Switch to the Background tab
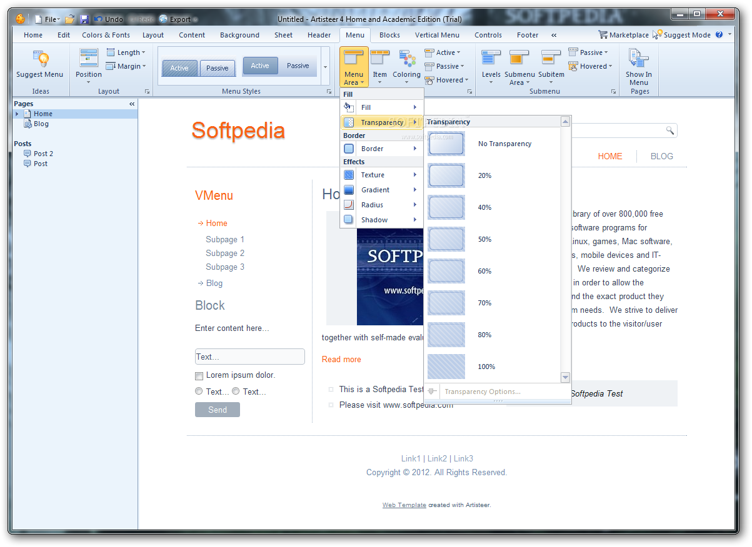Screen dimensions: 752x547 point(239,35)
